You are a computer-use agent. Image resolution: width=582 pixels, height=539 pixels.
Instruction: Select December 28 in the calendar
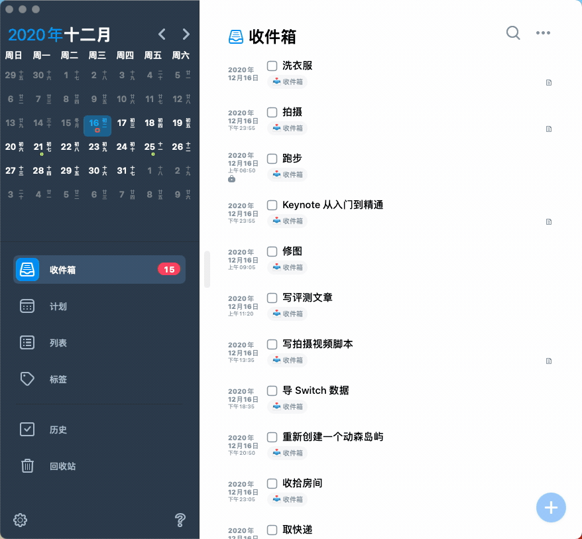[42, 171]
